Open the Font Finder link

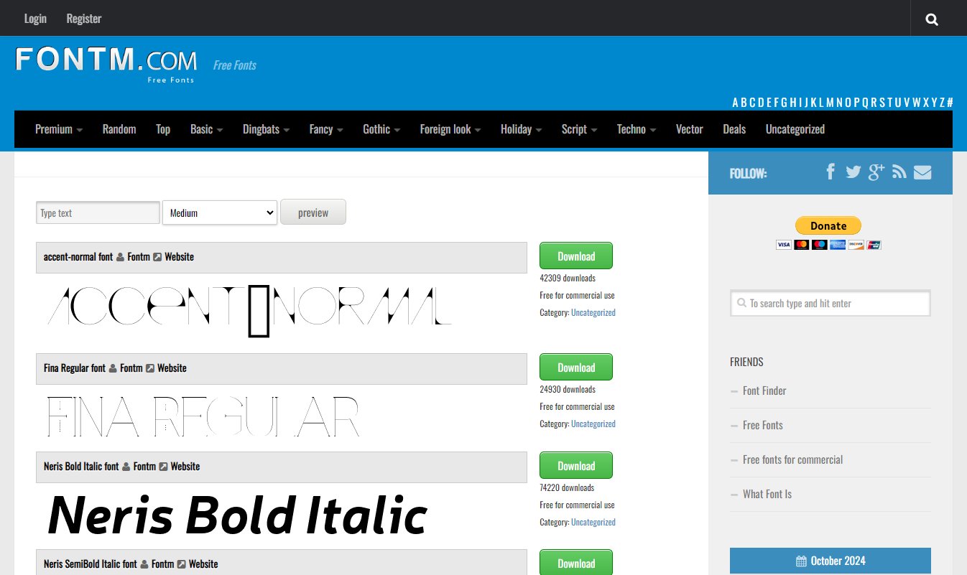click(x=764, y=391)
